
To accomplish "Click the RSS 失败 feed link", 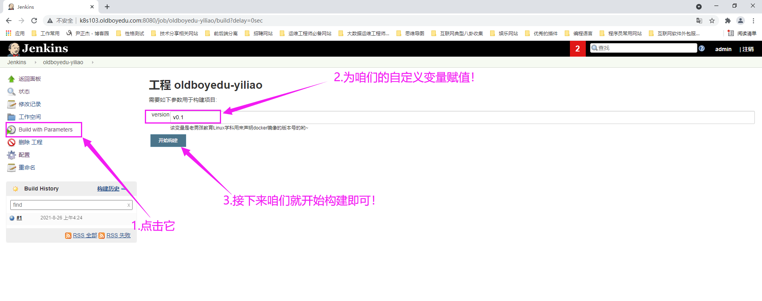I will 118,235.
